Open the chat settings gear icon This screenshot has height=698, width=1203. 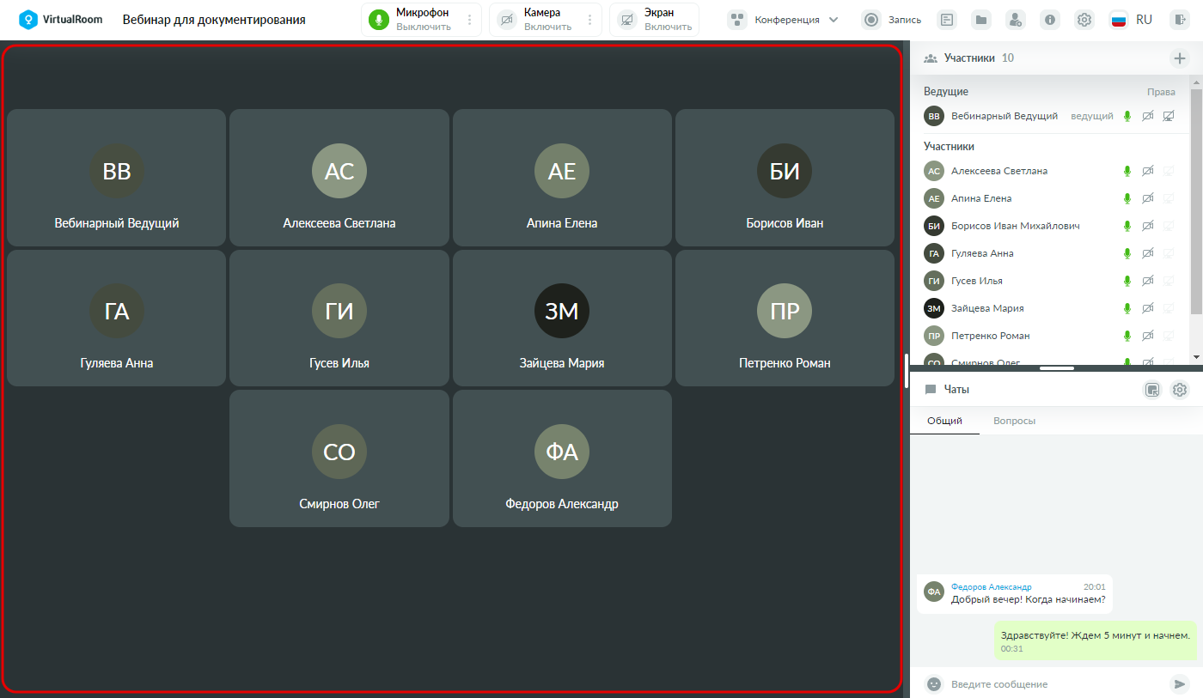(x=1180, y=390)
